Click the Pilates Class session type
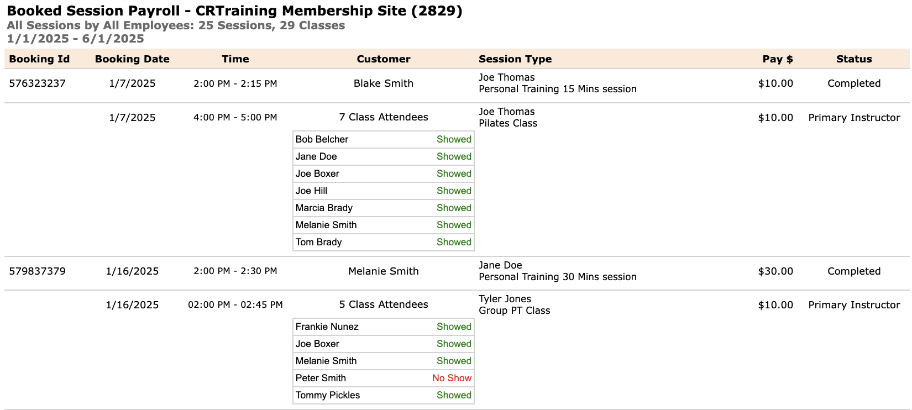 pyautogui.click(x=508, y=123)
